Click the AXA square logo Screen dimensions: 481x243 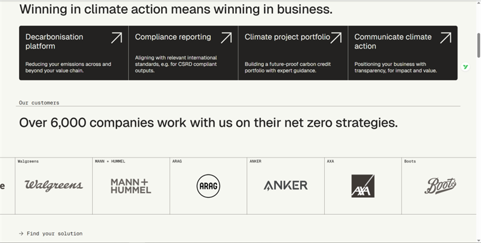(x=363, y=186)
